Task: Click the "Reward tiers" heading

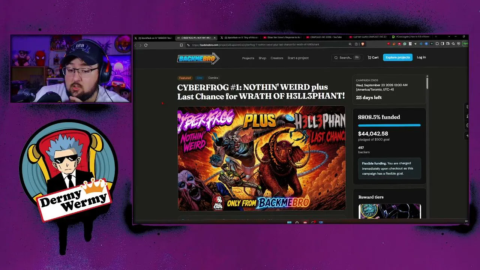Action: (371, 197)
